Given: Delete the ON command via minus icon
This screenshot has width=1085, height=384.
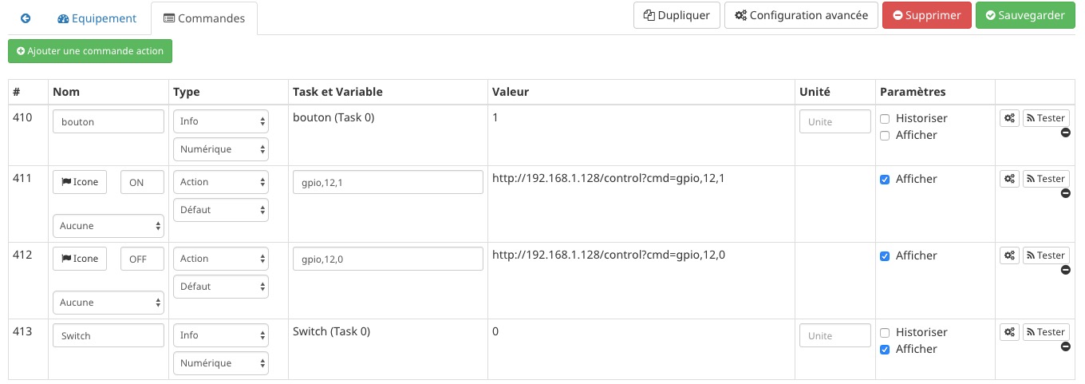Looking at the screenshot, I should [x=1065, y=193].
